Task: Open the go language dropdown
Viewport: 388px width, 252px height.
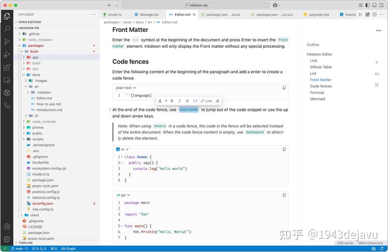Action: pos(123,195)
